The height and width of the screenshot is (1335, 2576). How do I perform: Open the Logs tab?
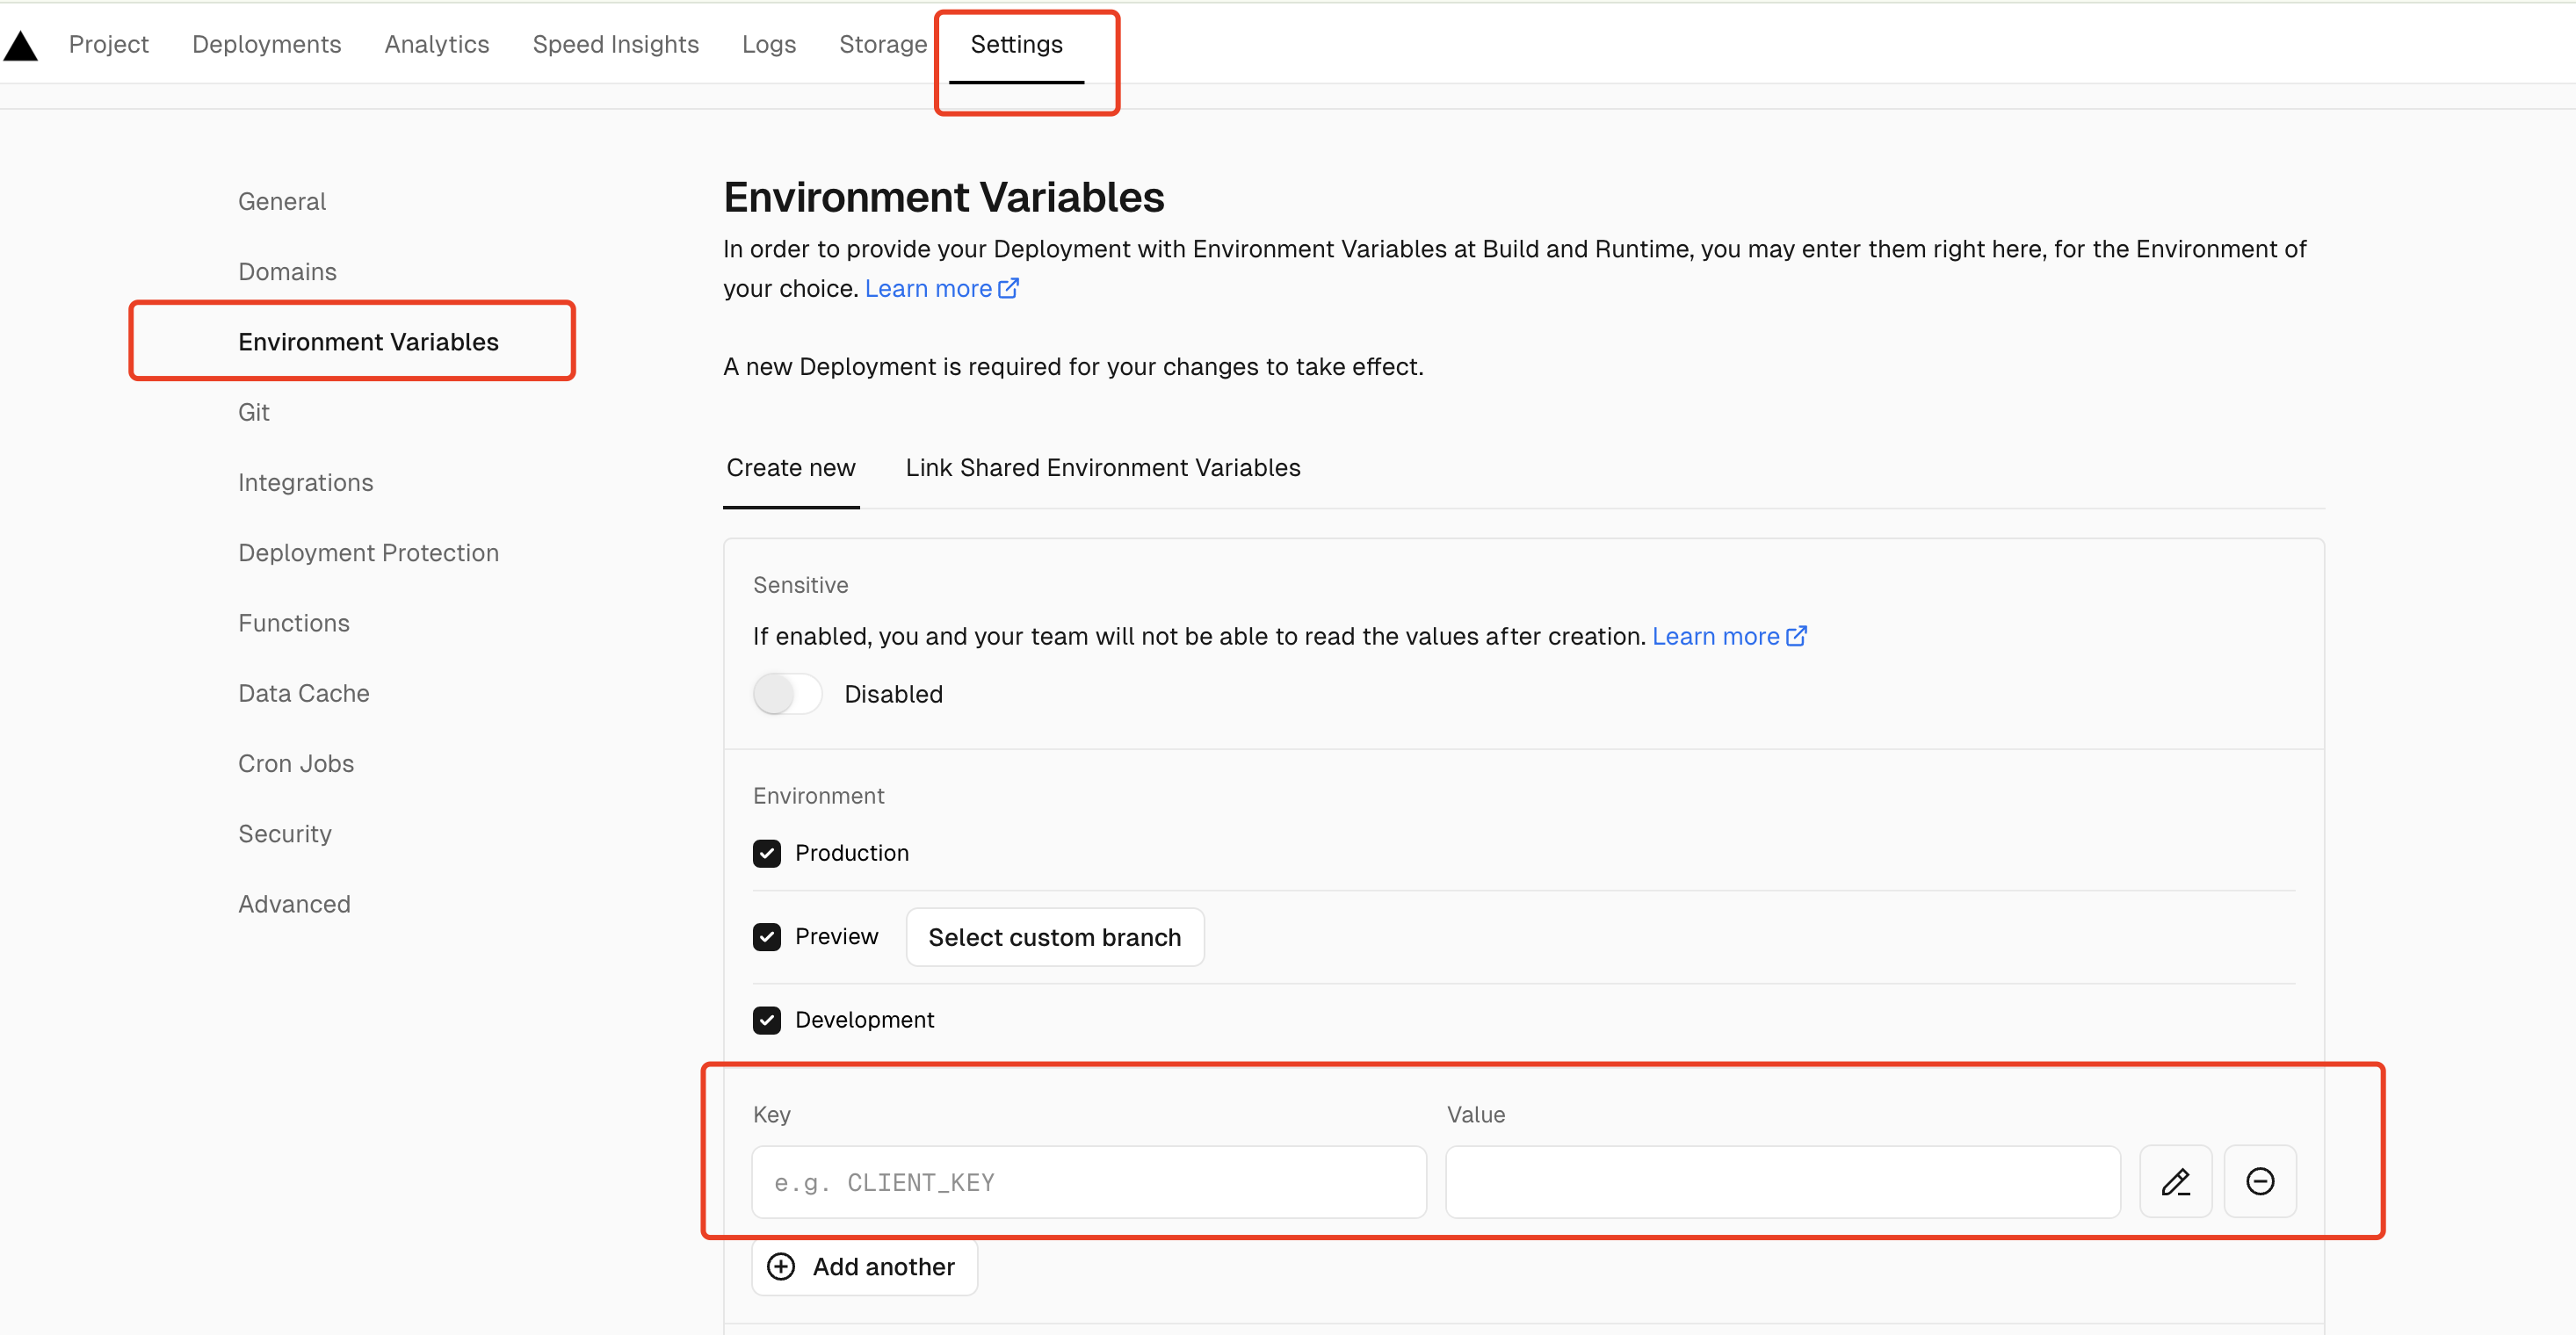coord(769,44)
